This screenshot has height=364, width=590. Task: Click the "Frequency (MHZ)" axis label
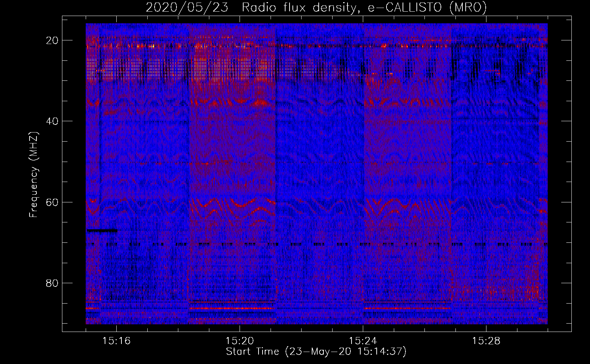click(34, 175)
